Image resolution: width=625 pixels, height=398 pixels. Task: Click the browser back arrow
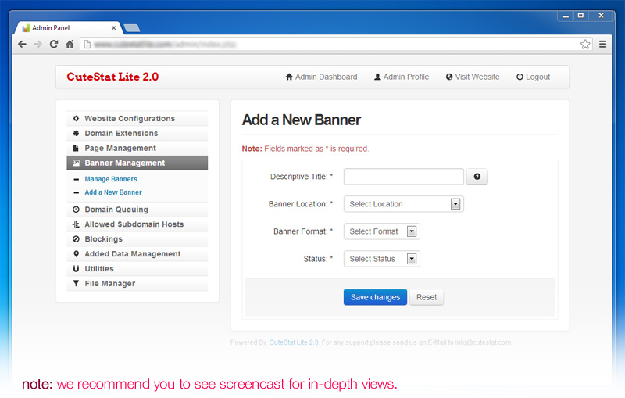click(x=23, y=45)
